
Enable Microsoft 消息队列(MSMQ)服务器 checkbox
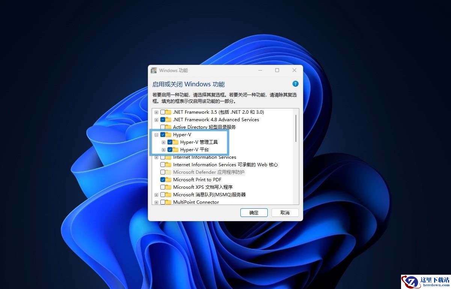point(163,194)
